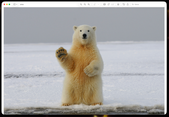This screenshot has height=117, width=169.
Task: Click the orso window title
Action: (22, 4)
